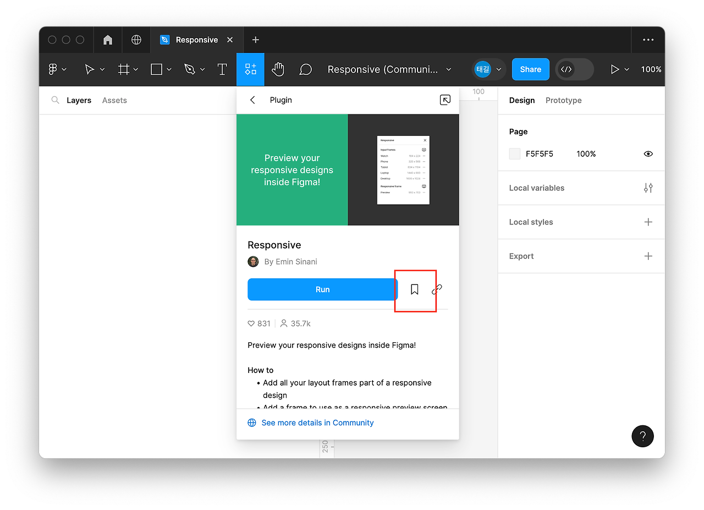
Task: Open the window more options ellipsis
Action: 648,40
